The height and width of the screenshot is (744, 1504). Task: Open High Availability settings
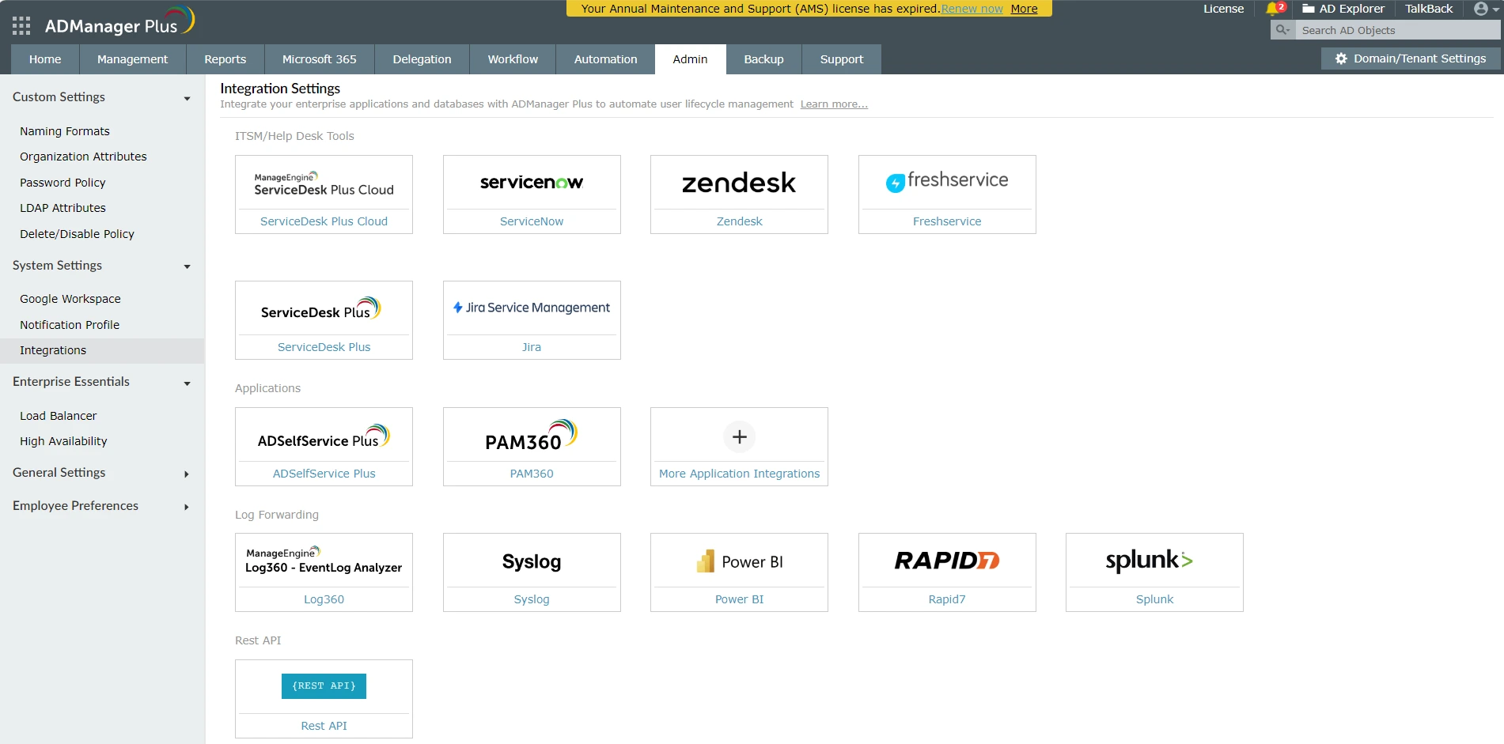pos(63,441)
